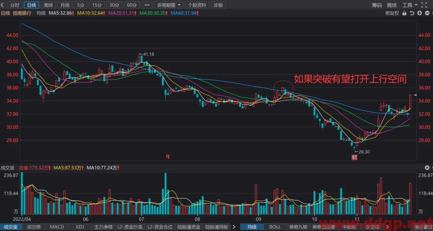Open the 筹码 chip distribution panel
Image resolution: width=433 pixels, height=231 pixels.
pos(377,5)
